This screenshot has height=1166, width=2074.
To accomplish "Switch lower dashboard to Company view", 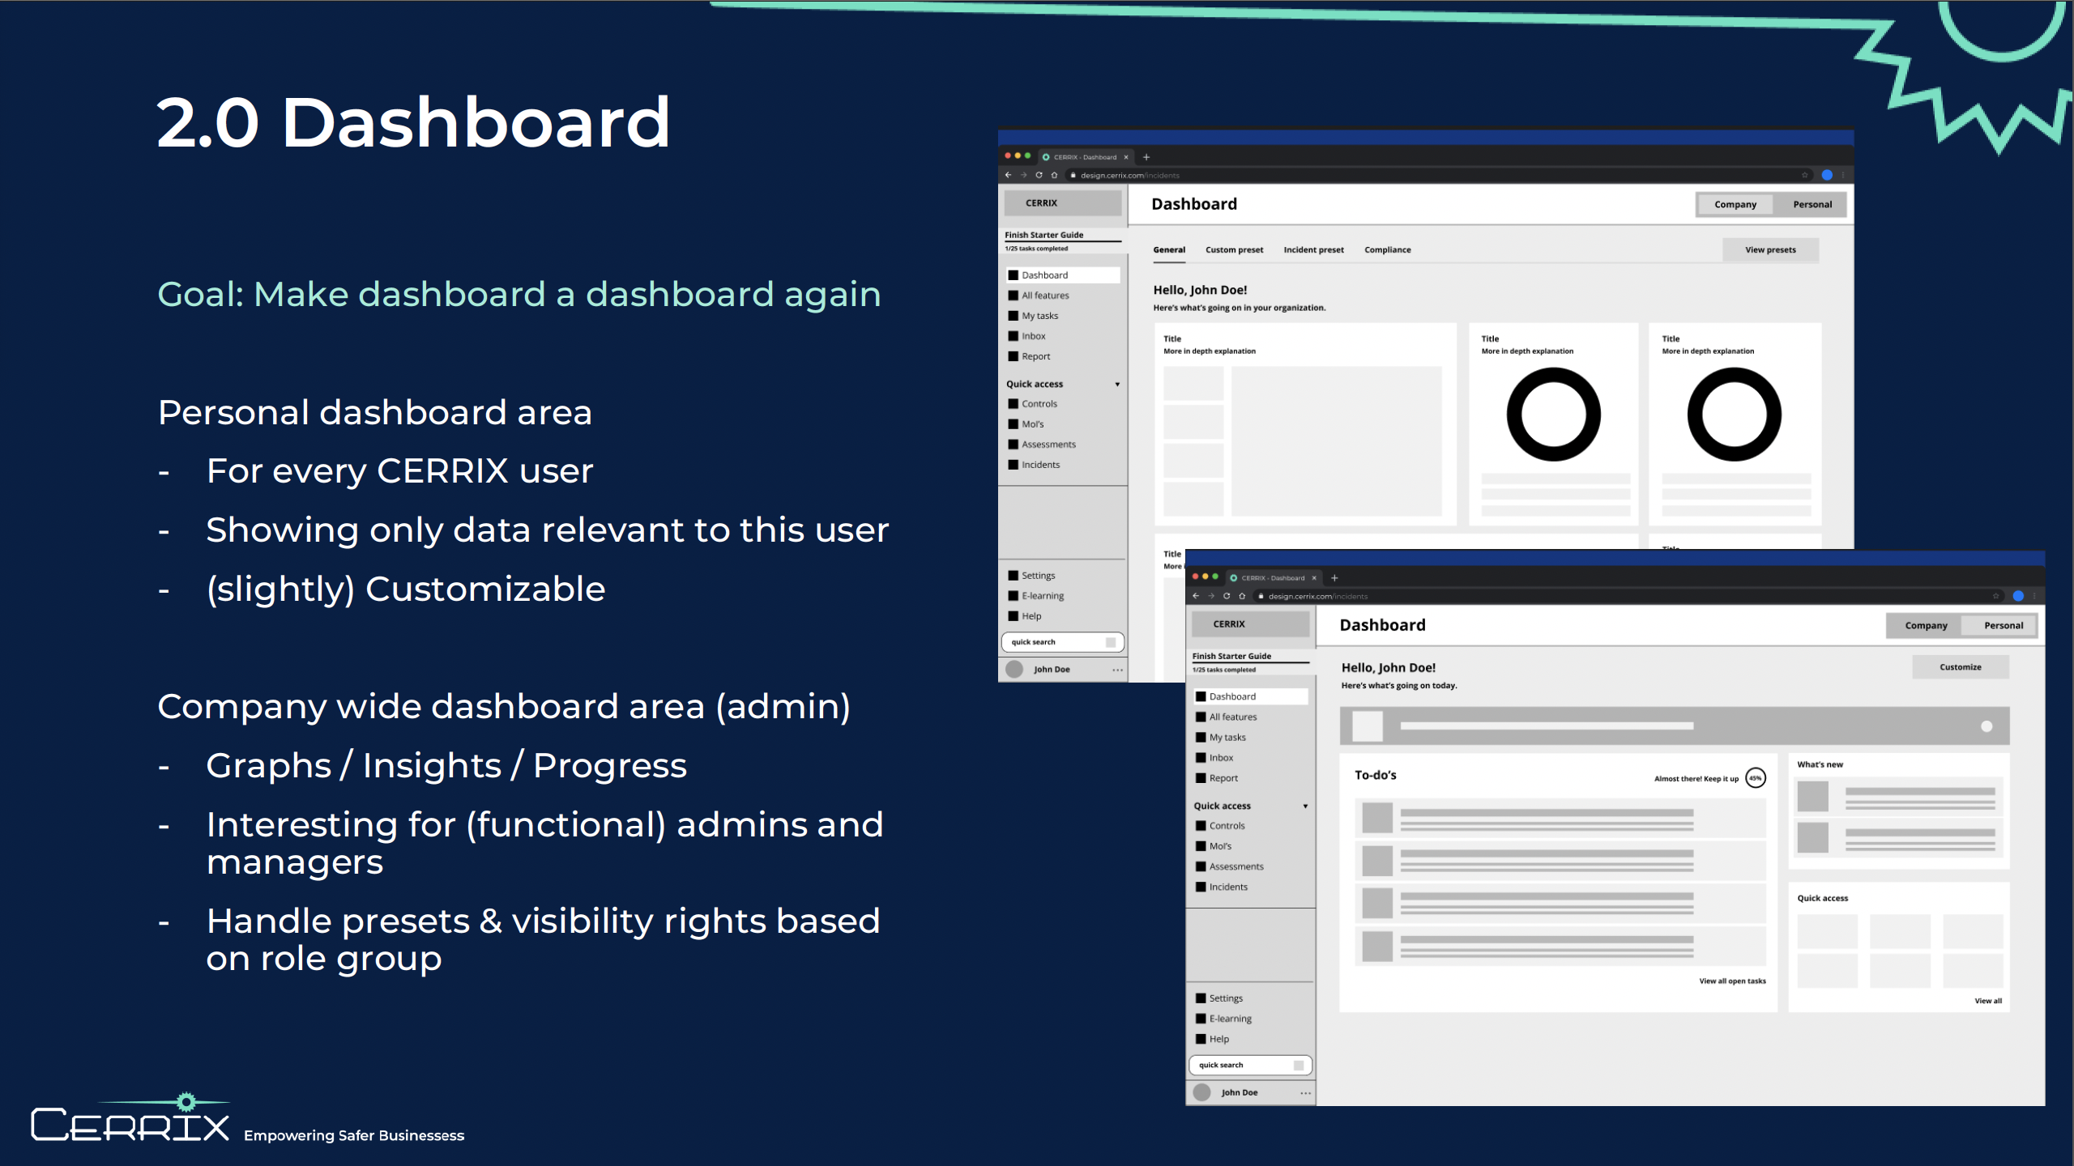I will click(1926, 626).
